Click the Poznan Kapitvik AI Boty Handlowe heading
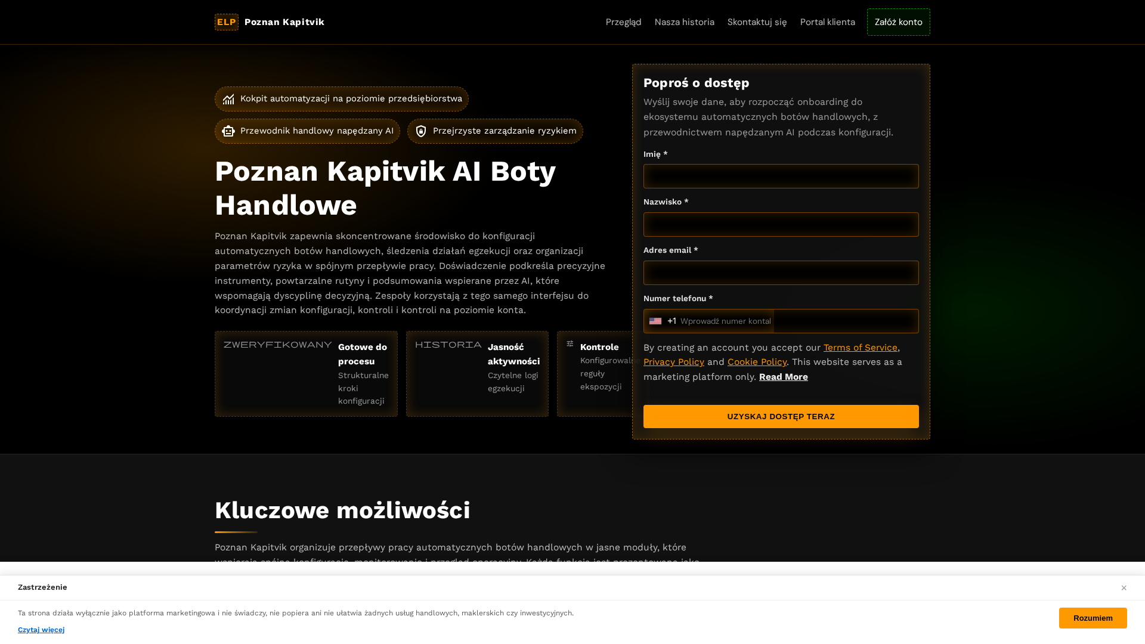Image resolution: width=1145 pixels, height=644 pixels. tap(385, 188)
